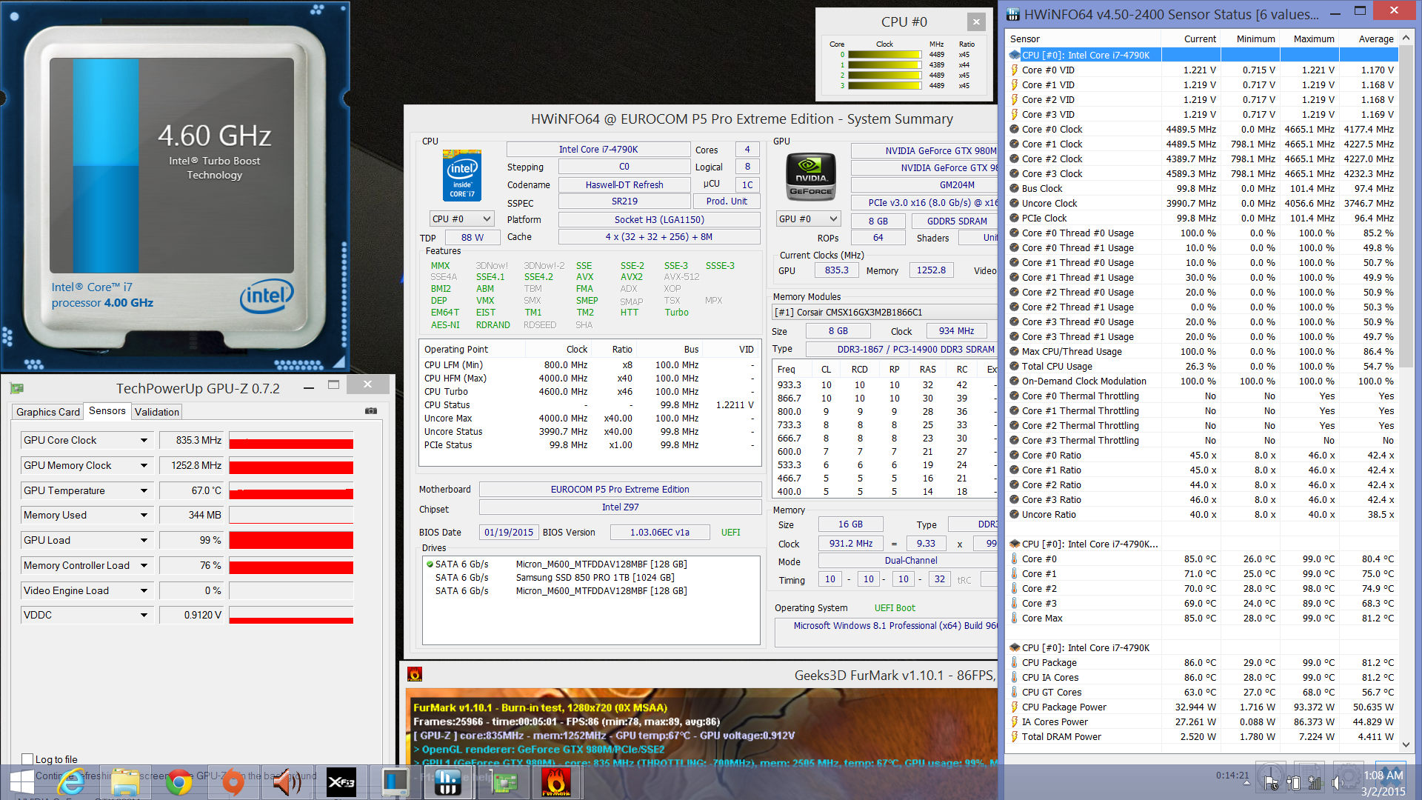
Task: Take a GPU-Z screenshot with camera icon
Action: tap(371, 411)
